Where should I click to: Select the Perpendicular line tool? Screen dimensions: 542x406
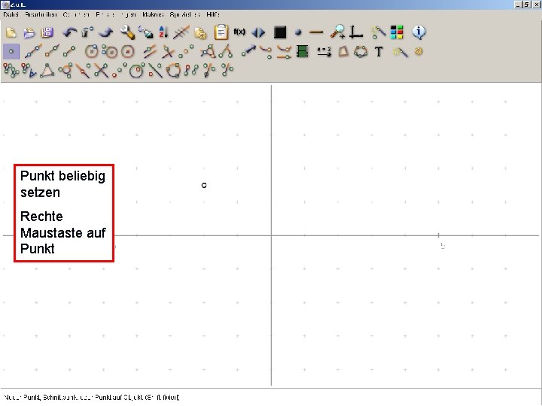coord(168,51)
